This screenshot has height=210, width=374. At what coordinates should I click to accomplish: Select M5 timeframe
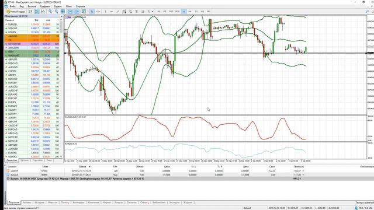(165, 12)
